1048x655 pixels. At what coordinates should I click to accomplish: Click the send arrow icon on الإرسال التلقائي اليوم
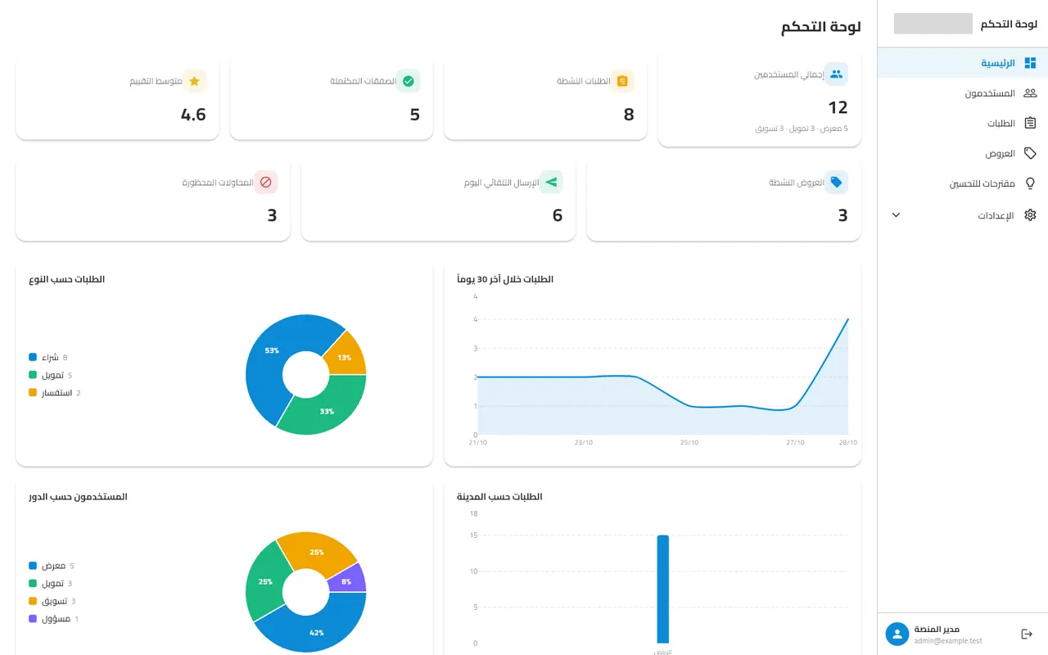point(551,183)
